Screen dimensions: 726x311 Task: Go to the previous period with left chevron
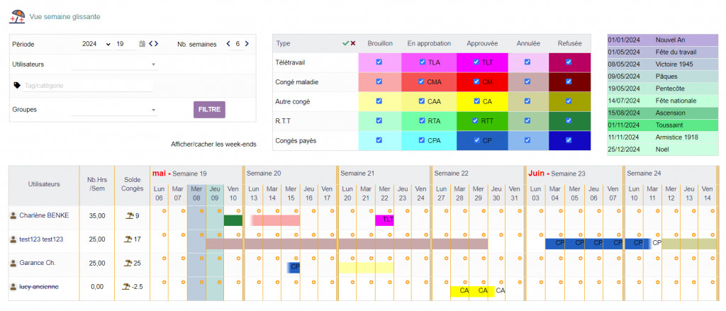click(x=151, y=44)
